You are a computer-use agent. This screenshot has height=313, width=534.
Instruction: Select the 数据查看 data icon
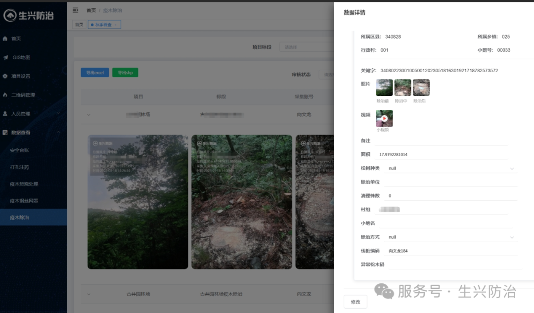[x=5, y=133]
